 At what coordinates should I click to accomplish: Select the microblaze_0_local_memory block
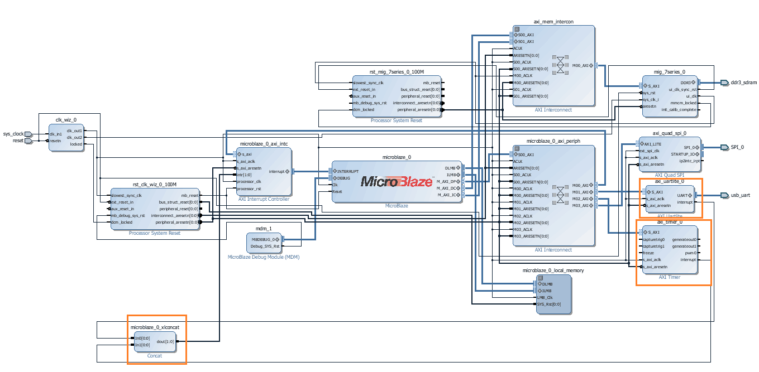click(553, 294)
